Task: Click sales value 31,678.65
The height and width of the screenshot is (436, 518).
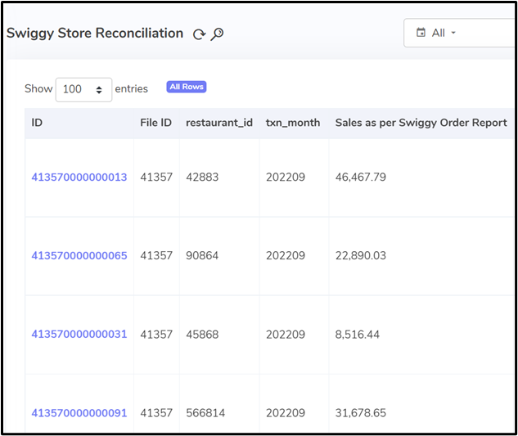Action: tap(361, 413)
